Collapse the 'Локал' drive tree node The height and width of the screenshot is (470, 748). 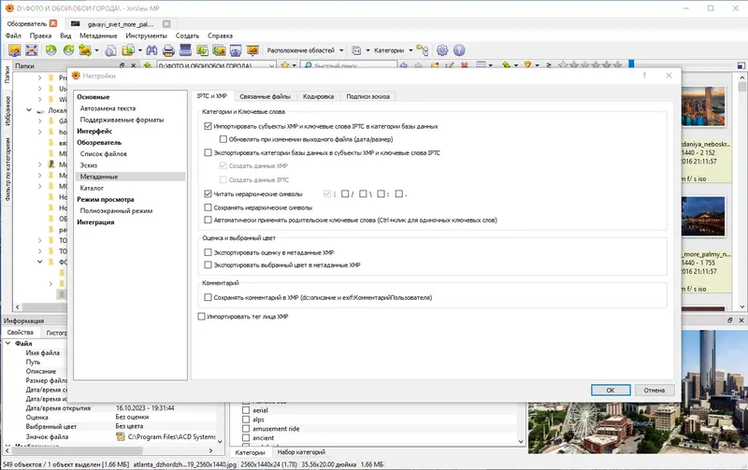coord(29,110)
